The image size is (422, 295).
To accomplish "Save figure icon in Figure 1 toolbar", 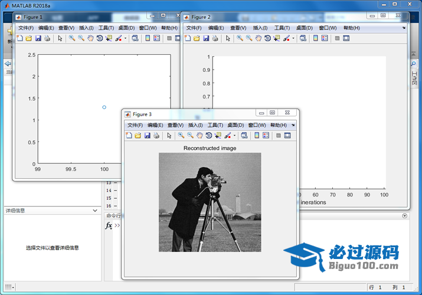I will [38, 38].
